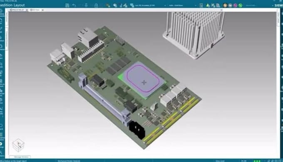Click the green round phone-like icon
Image resolution: width=283 pixels, height=162 pixels.
click(240, 5)
